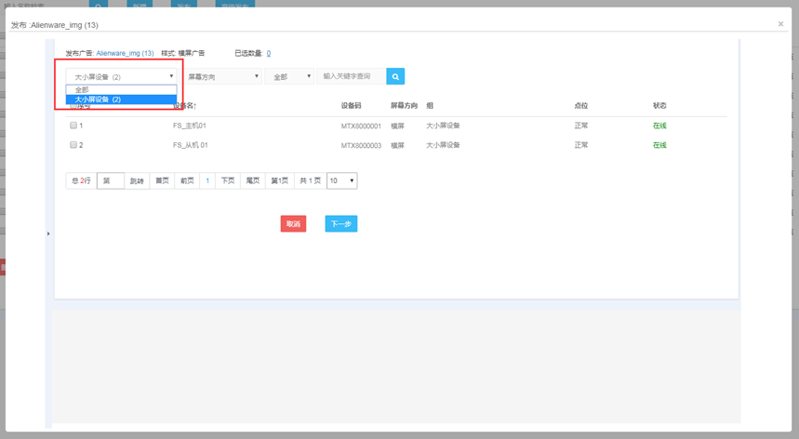The height and width of the screenshot is (439, 799).
Task: Click the keyword search input field
Action: 350,76
